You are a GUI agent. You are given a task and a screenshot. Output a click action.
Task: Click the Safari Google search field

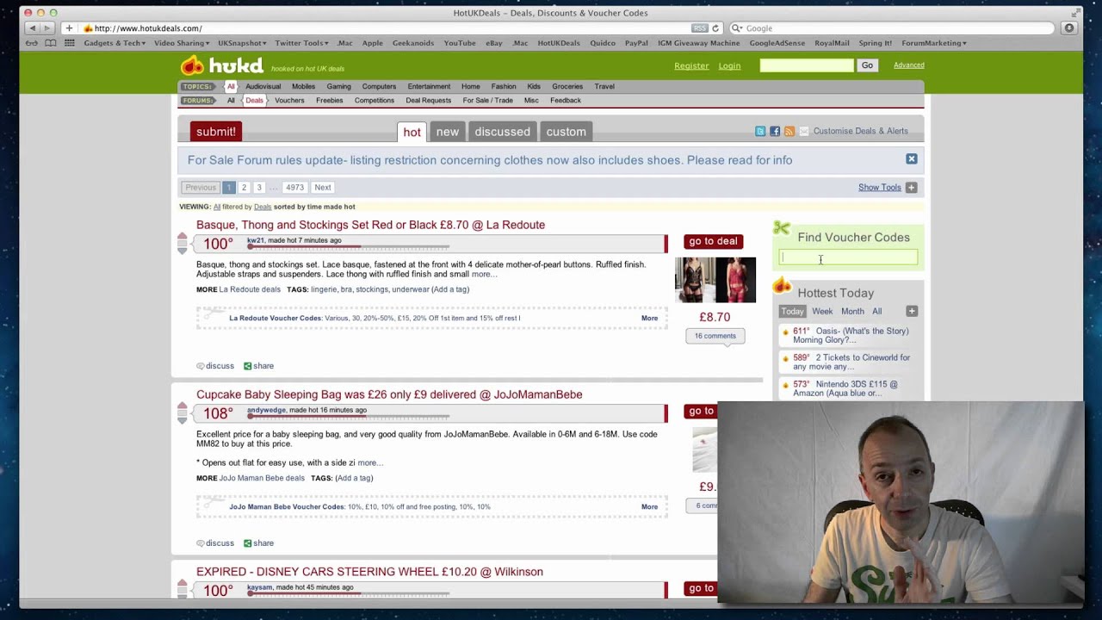892,28
